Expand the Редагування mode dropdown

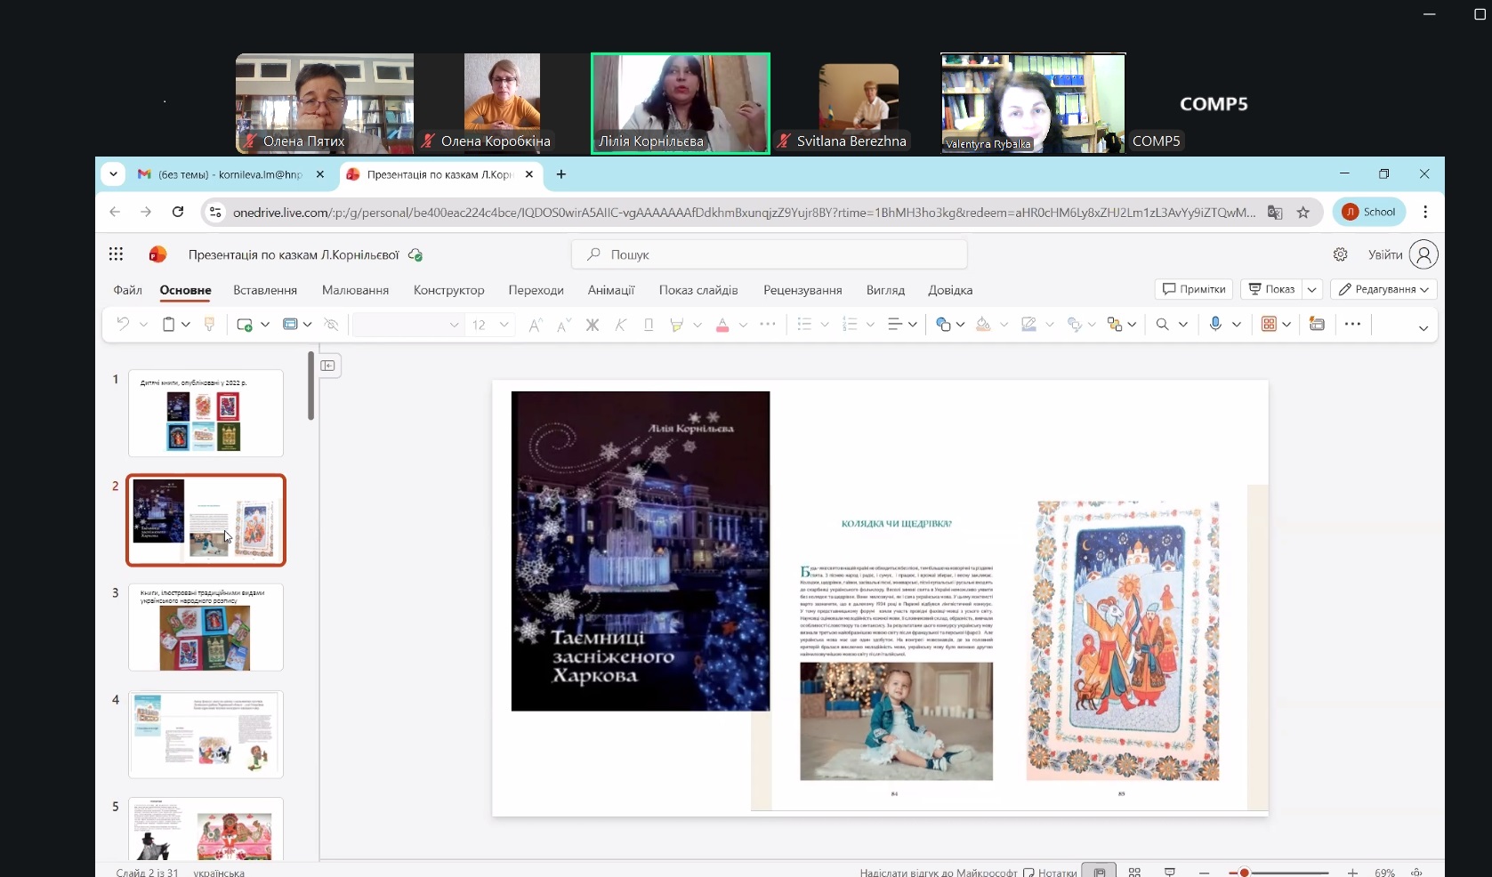pyautogui.click(x=1383, y=289)
